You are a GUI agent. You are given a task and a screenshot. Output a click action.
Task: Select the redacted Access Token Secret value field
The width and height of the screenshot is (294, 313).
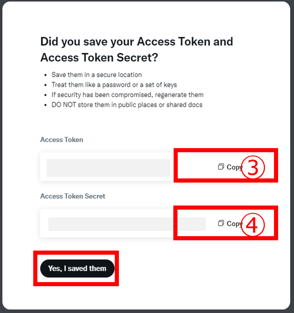coord(127,224)
